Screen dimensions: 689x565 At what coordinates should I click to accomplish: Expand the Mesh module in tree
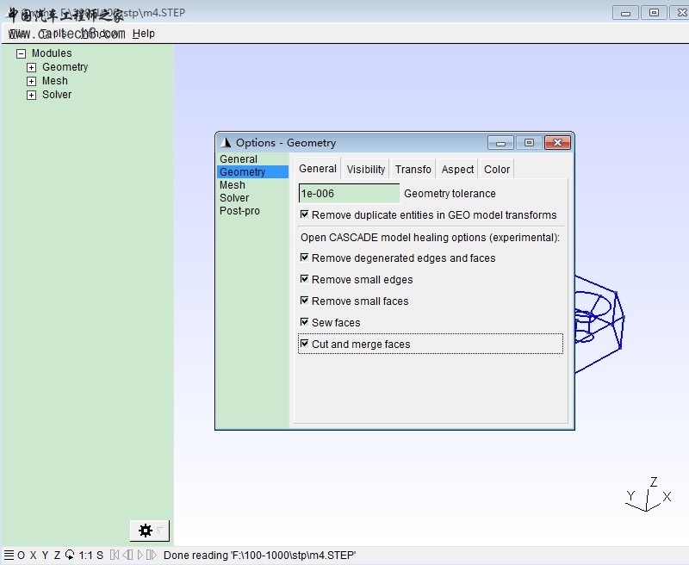32,81
